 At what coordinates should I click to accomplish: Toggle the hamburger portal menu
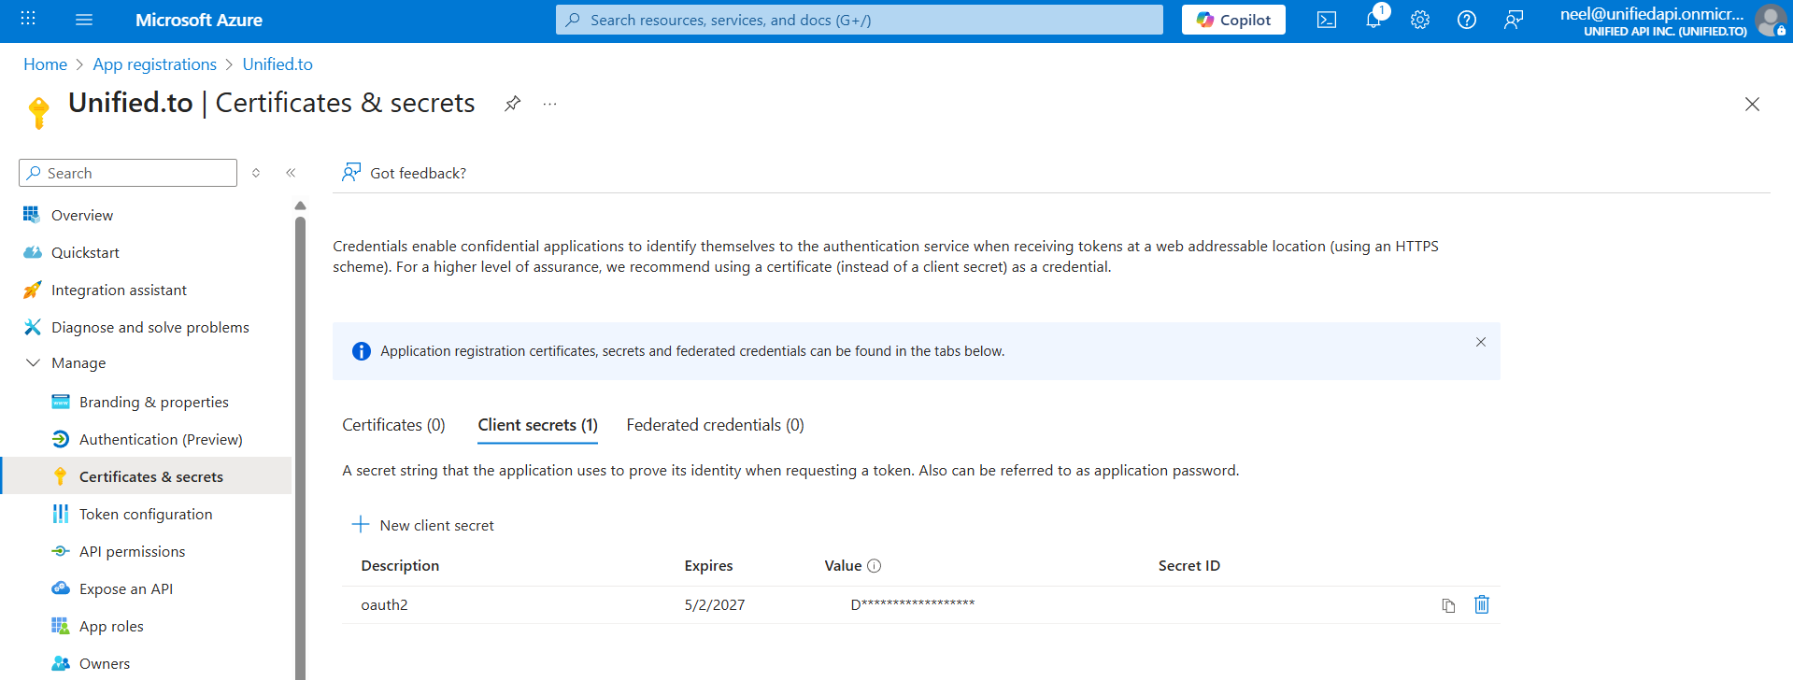84,20
